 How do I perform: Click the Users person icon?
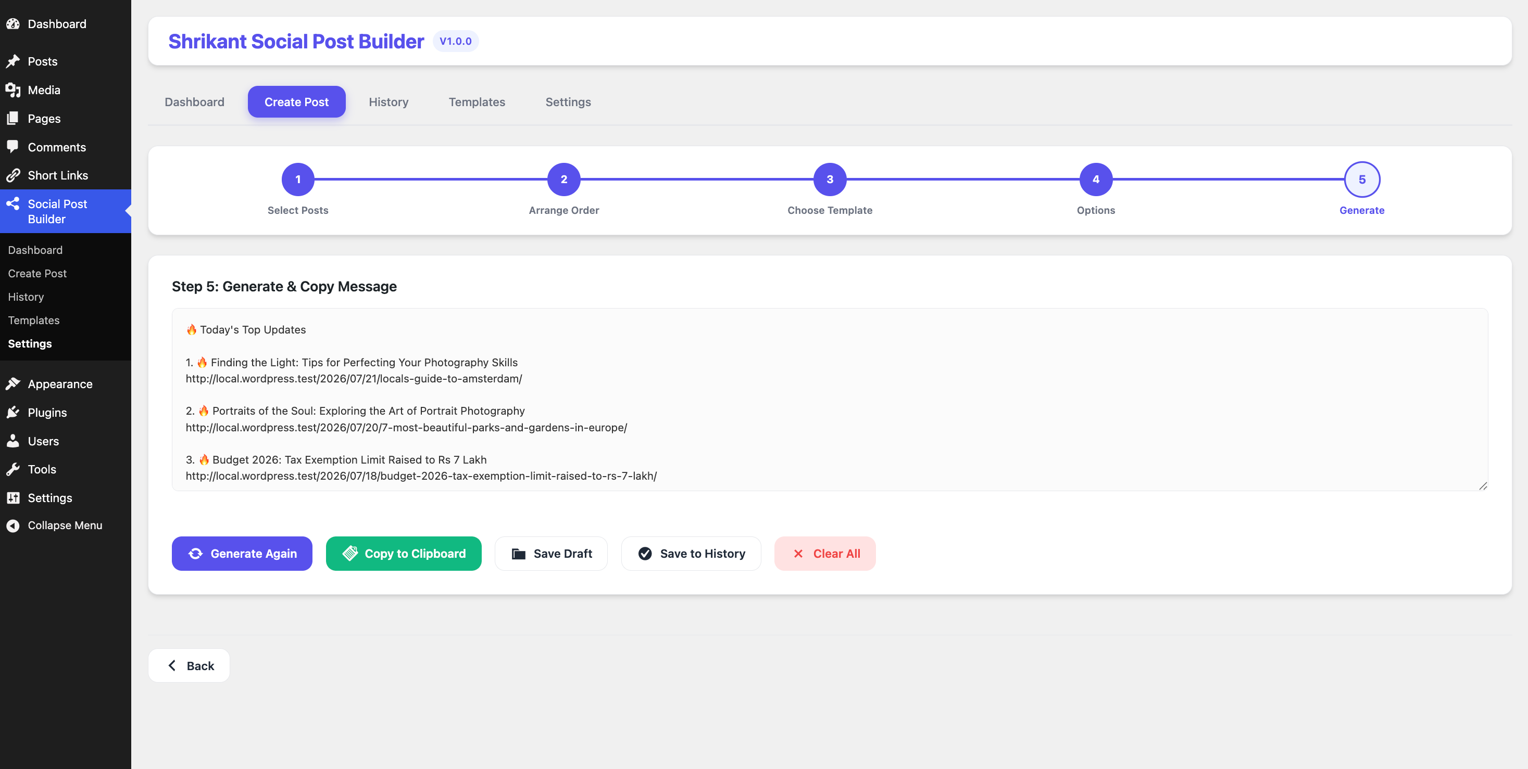pos(13,441)
